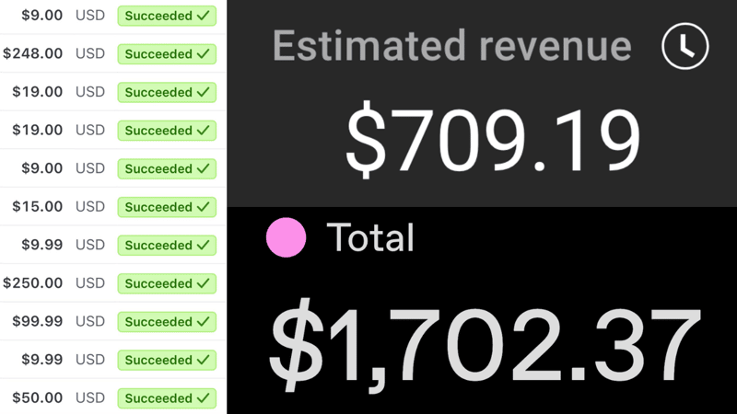Select the $50.00 payment amount
This screenshot has height=414, width=737.
click(38, 398)
